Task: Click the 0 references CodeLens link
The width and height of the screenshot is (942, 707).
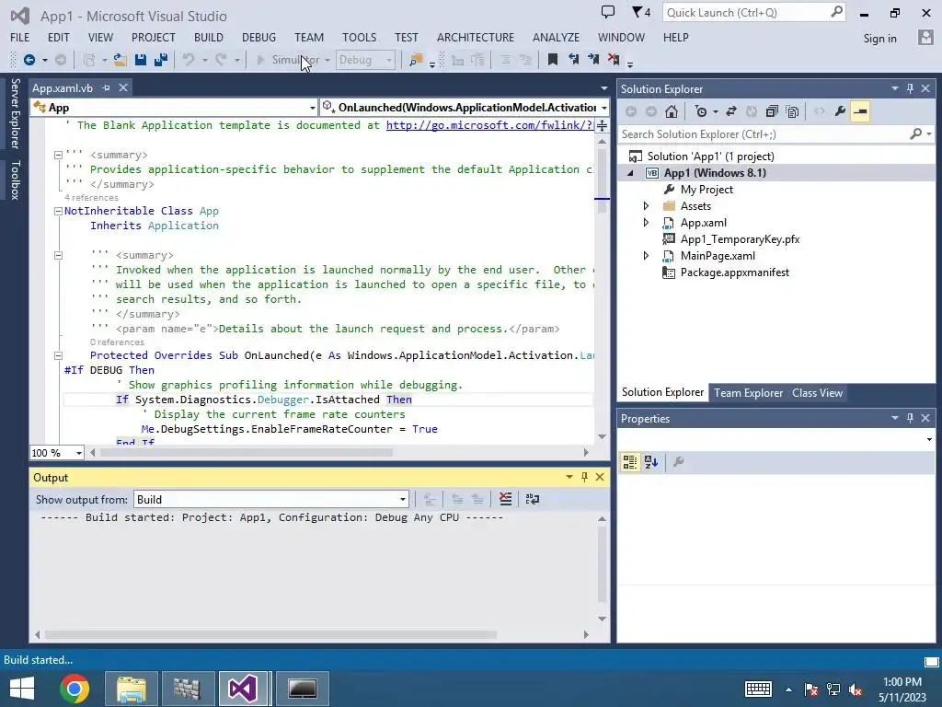Action: (117, 342)
